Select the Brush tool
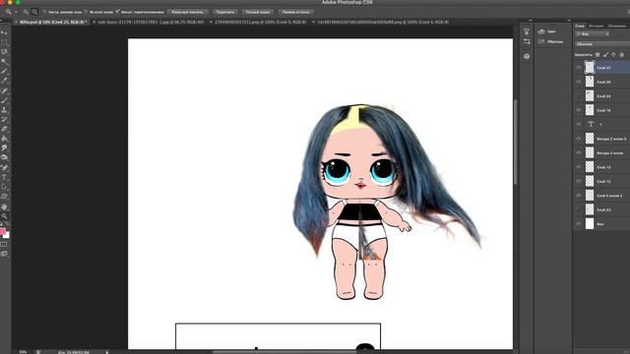The height and width of the screenshot is (354, 630). (x=4, y=100)
